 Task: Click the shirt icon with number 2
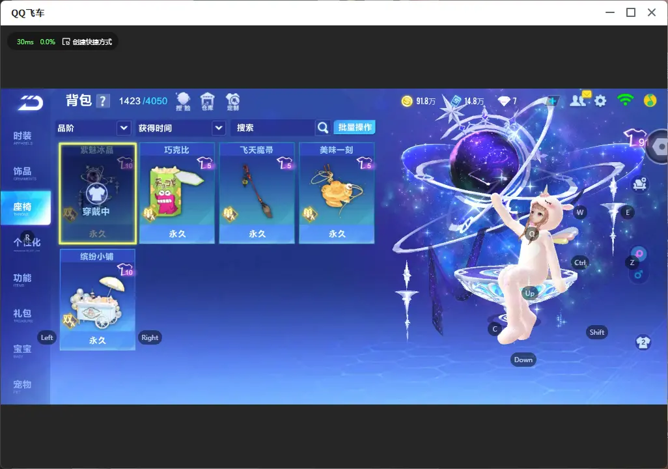click(643, 343)
